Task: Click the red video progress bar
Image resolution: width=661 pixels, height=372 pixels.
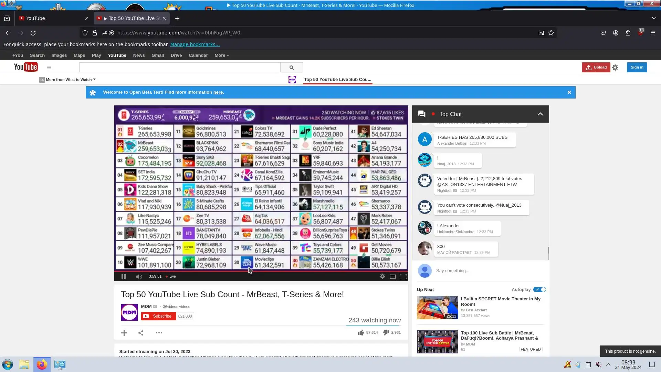Action: (x=207, y=271)
